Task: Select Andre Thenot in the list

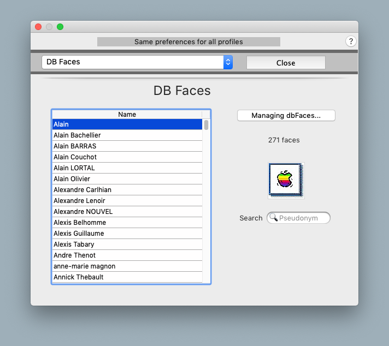Action: point(127,255)
